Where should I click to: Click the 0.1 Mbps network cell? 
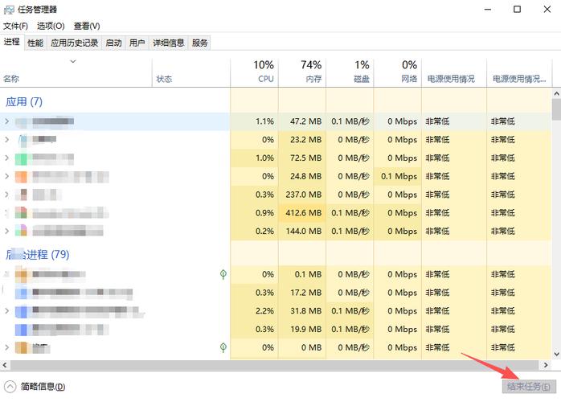[399, 177]
